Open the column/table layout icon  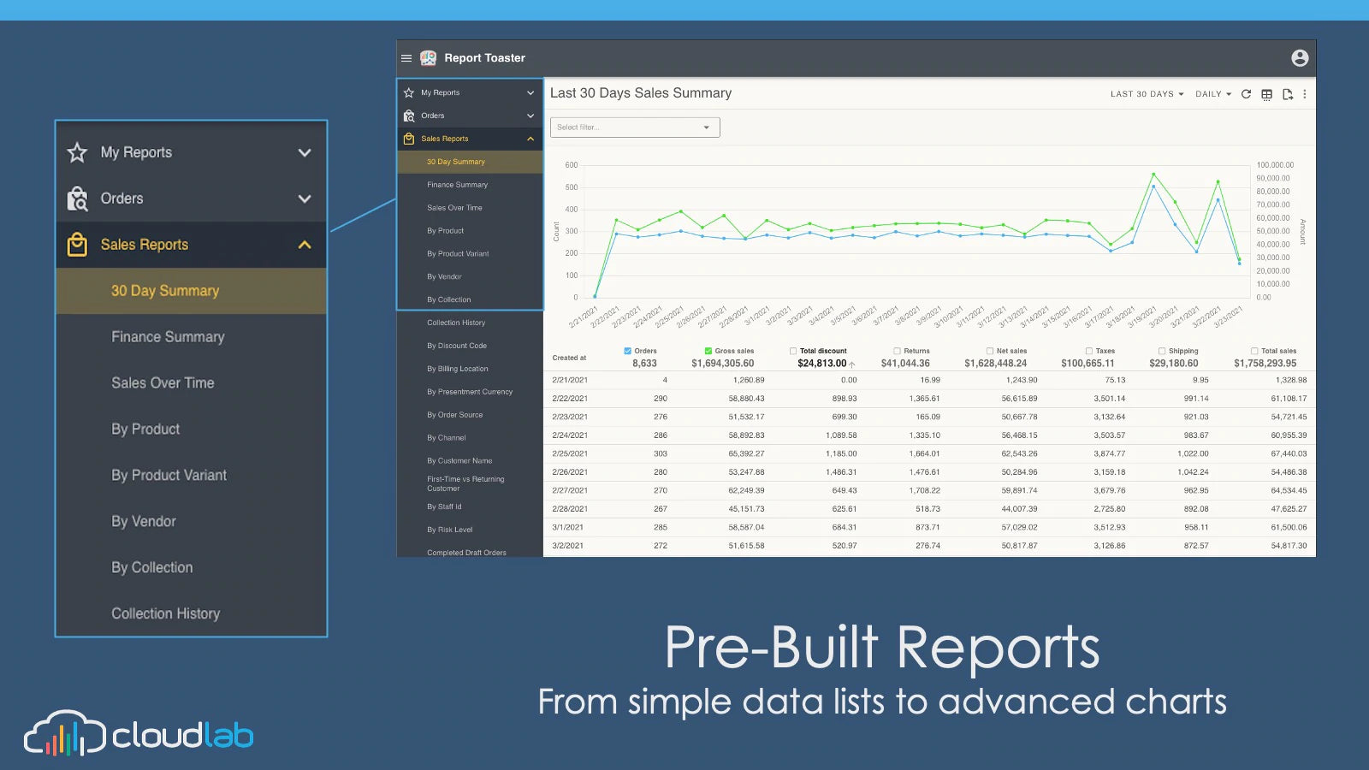click(x=1266, y=94)
